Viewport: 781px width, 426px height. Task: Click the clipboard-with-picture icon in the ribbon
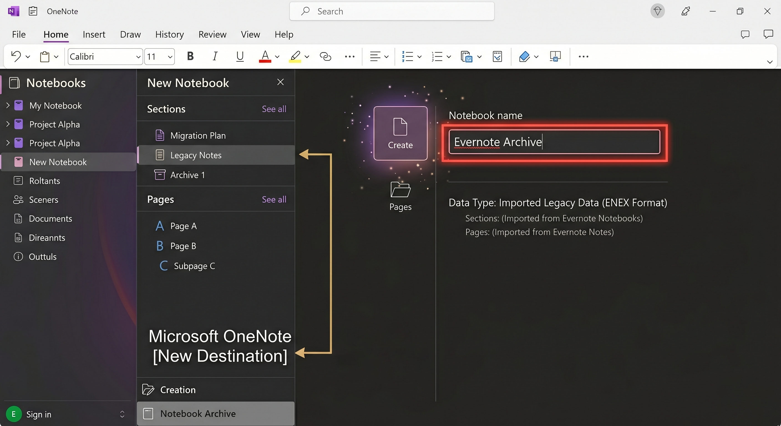[466, 56]
